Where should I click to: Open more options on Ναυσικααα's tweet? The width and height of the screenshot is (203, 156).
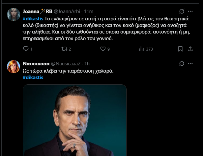pyautogui.click(x=191, y=63)
